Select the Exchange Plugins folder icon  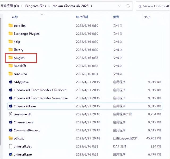point(11,34)
